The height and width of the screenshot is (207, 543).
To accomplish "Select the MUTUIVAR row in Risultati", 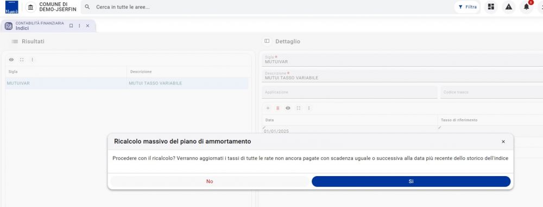I will point(127,83).
